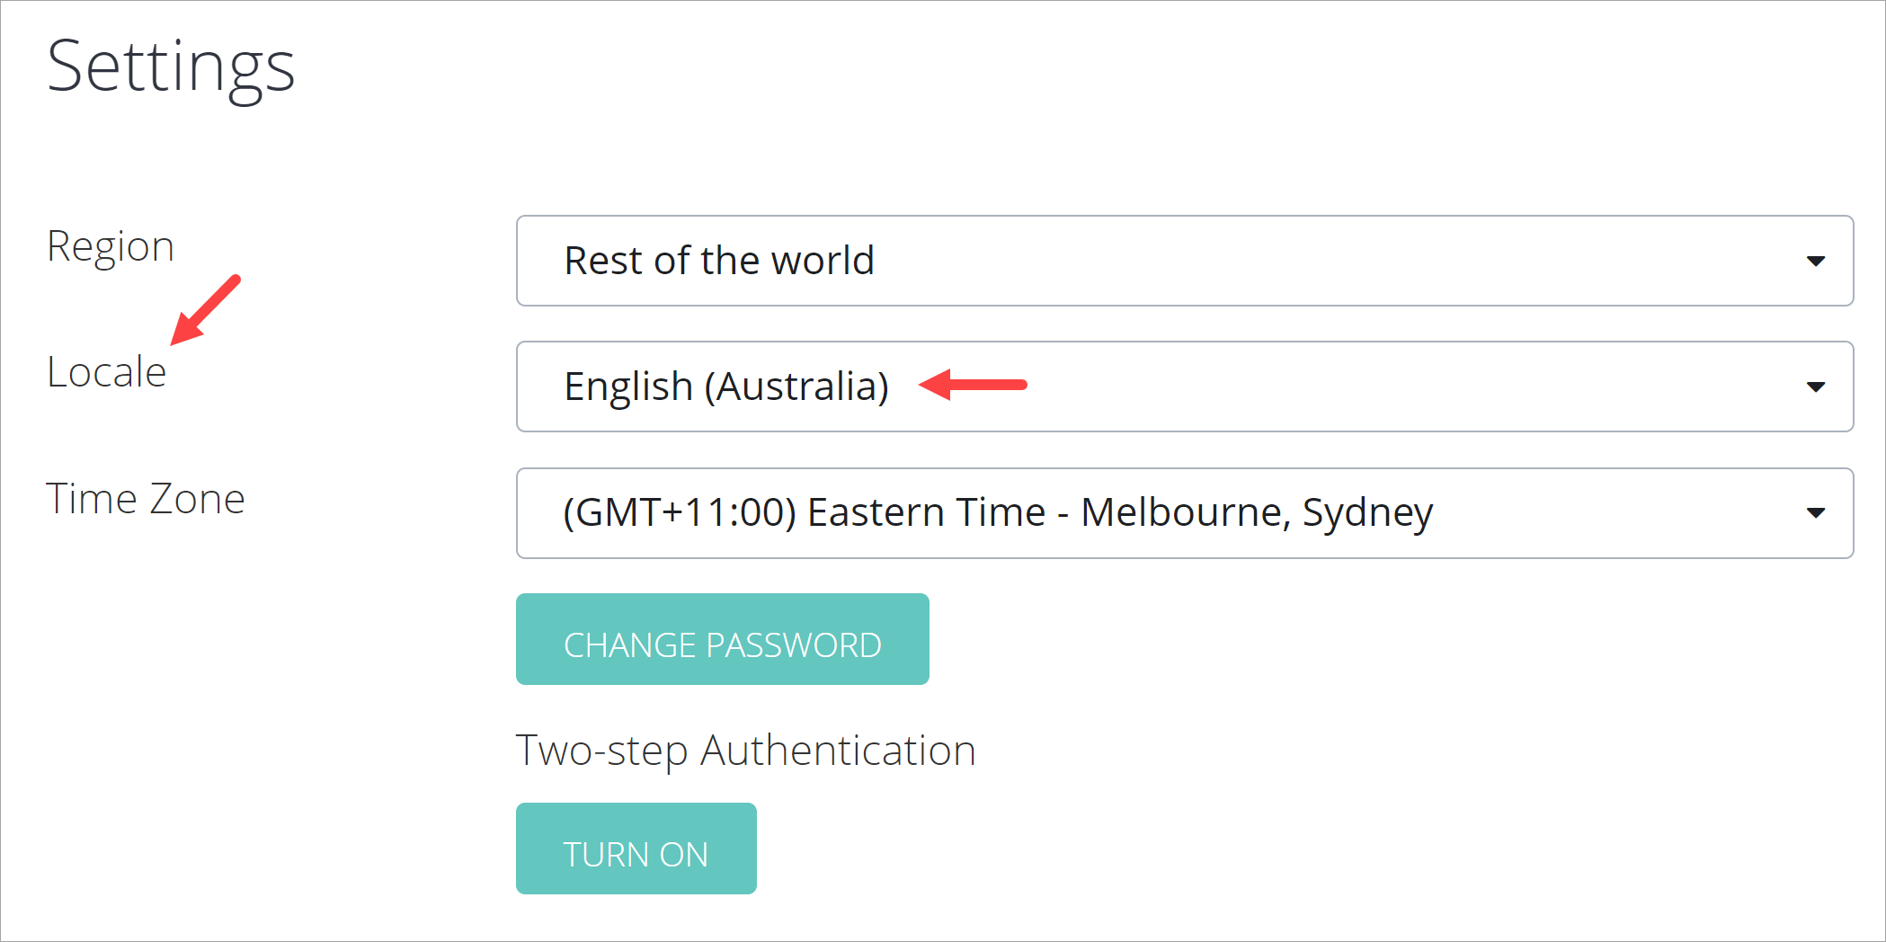
Task: Click the Locale field label
Action: coord(106,372)
